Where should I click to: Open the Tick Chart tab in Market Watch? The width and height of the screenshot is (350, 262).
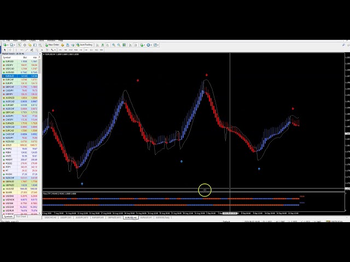21,217
